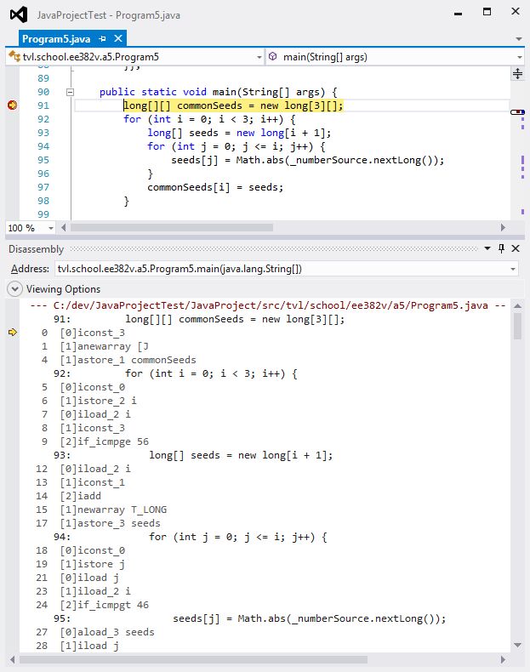Click the breakpoint marker in the editor overview bar

(517, 111)
